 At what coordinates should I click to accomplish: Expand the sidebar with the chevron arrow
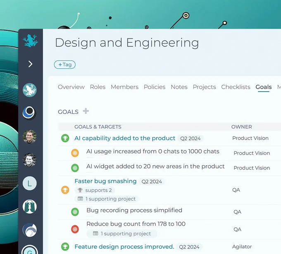(31, 64)
